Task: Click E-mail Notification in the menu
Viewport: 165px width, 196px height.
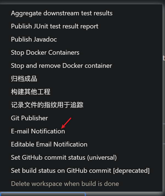Action: pyautogui.click(x=38, y=131)
